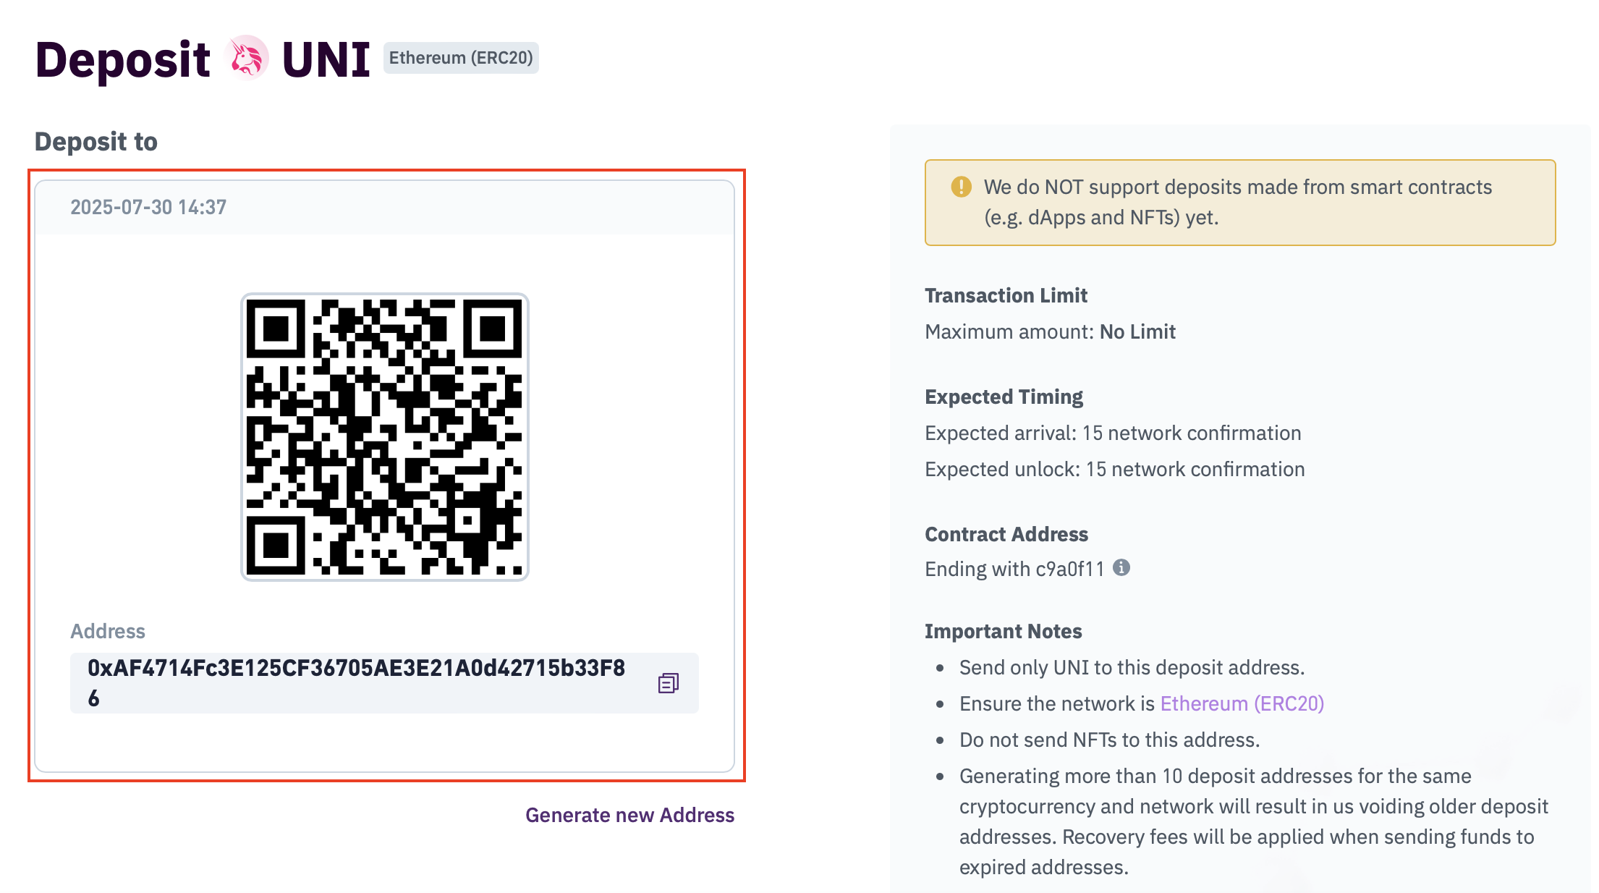Click 'Ending with c9a0f11' text

click(x=1014, y=569)
